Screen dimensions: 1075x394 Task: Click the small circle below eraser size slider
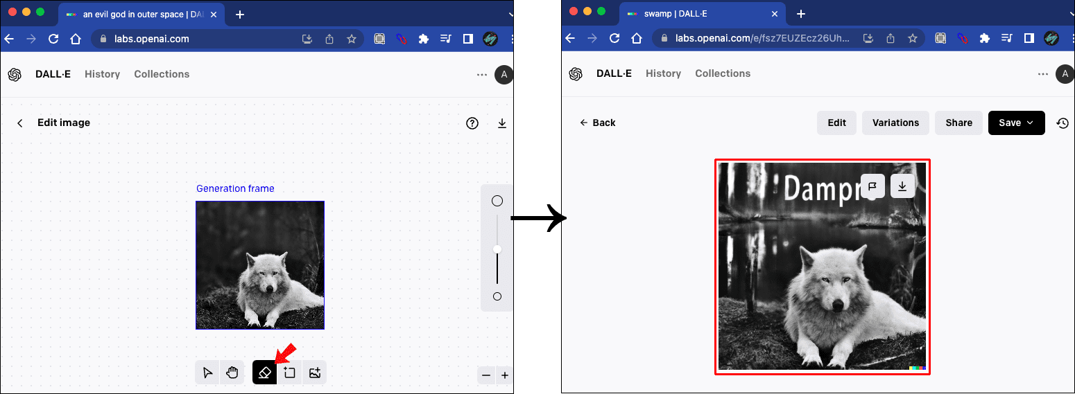[x=497, y=296]
